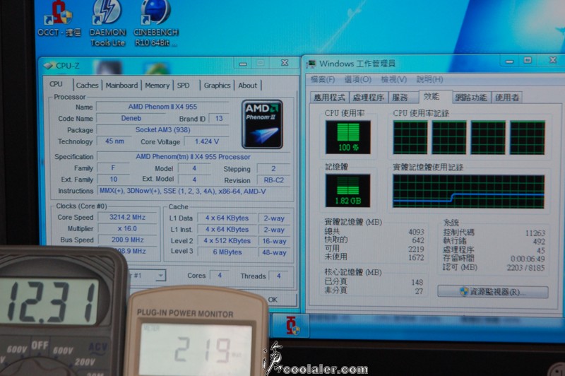
Task: Switch to the CPU tab in CPU-Z
Action: tap(56, 84)
